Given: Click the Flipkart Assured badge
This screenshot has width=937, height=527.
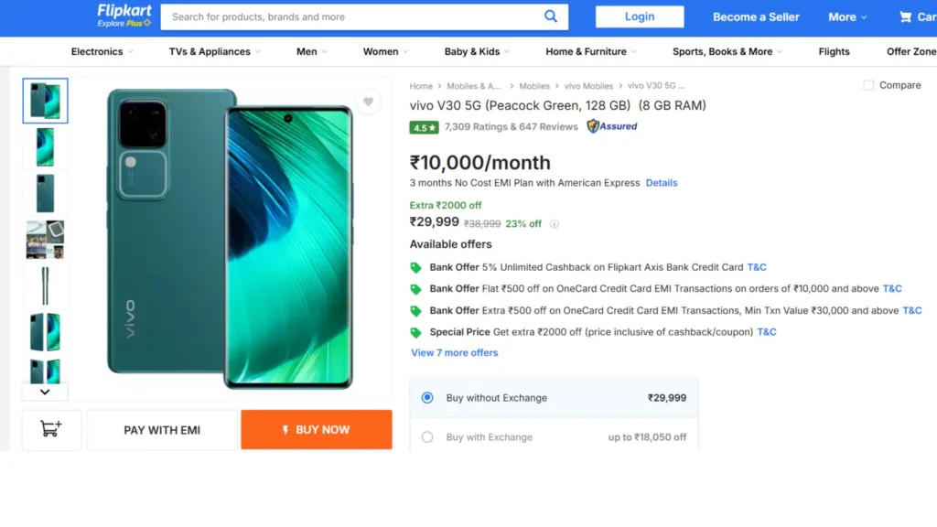Looking at the screenshot, I should (x=612, y=126).
